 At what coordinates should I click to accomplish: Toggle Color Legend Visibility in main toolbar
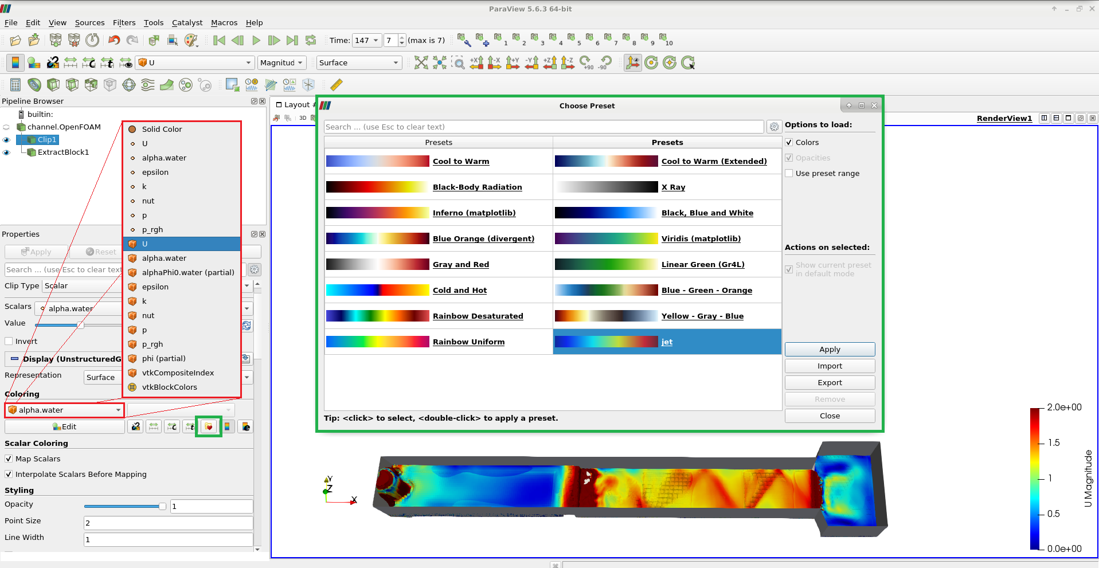pos(15,63)
